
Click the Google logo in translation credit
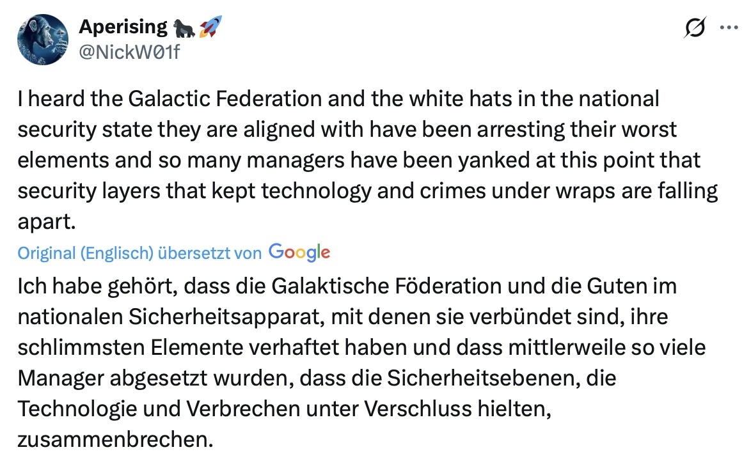[299, 253]
